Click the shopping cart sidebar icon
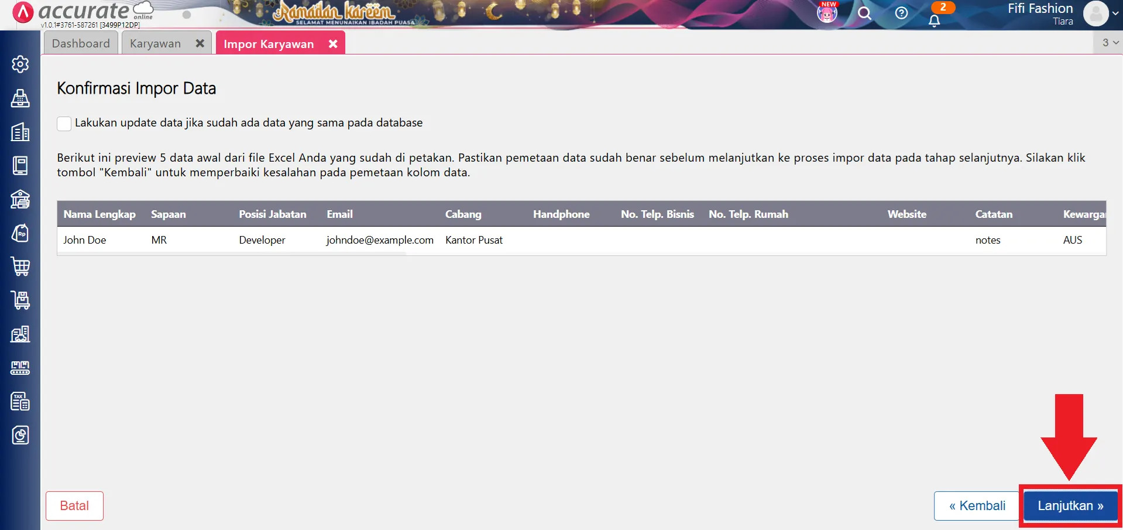Image resolution: width=1123 pixels, height=530 pixels. [x=20, y=266]
